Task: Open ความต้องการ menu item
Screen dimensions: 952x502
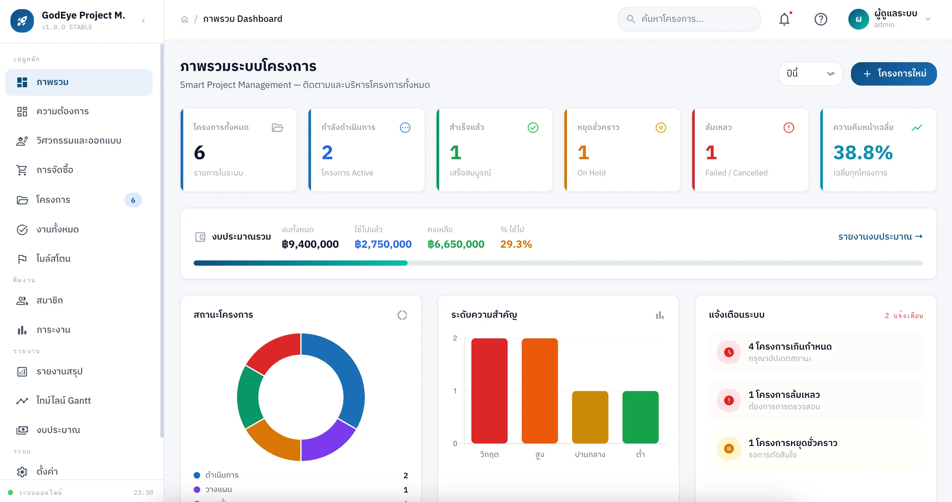Action: [79, 111]
